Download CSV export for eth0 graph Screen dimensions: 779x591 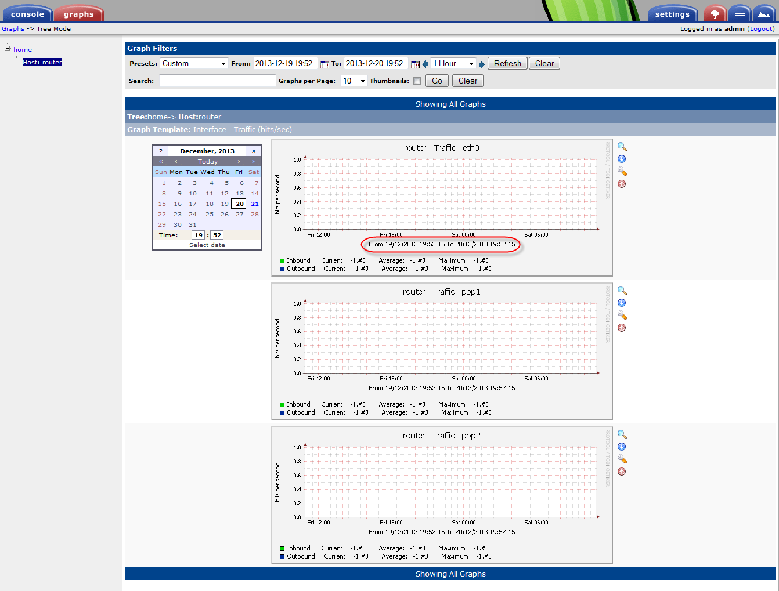click(622, 159)
